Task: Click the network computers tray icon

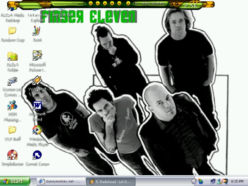Action: [213, 181]
